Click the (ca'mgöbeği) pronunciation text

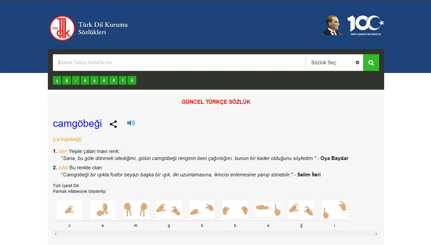67,139
